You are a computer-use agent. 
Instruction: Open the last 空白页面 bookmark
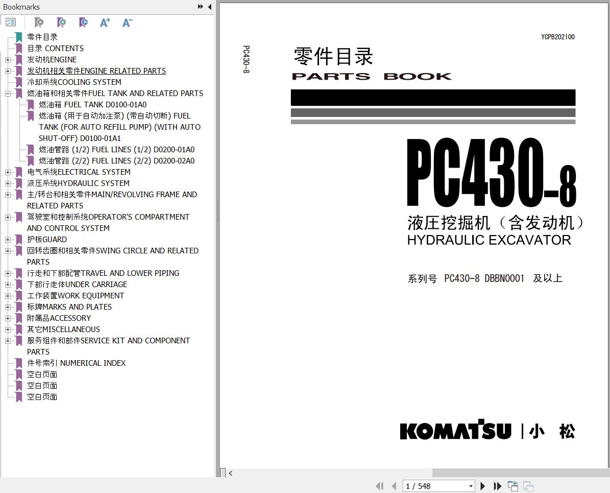pyautogui.click(x=42, y=397)
